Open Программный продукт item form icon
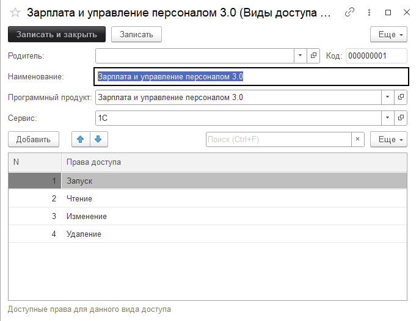This screenshot has width=419, height=321. tap(401, 97)
